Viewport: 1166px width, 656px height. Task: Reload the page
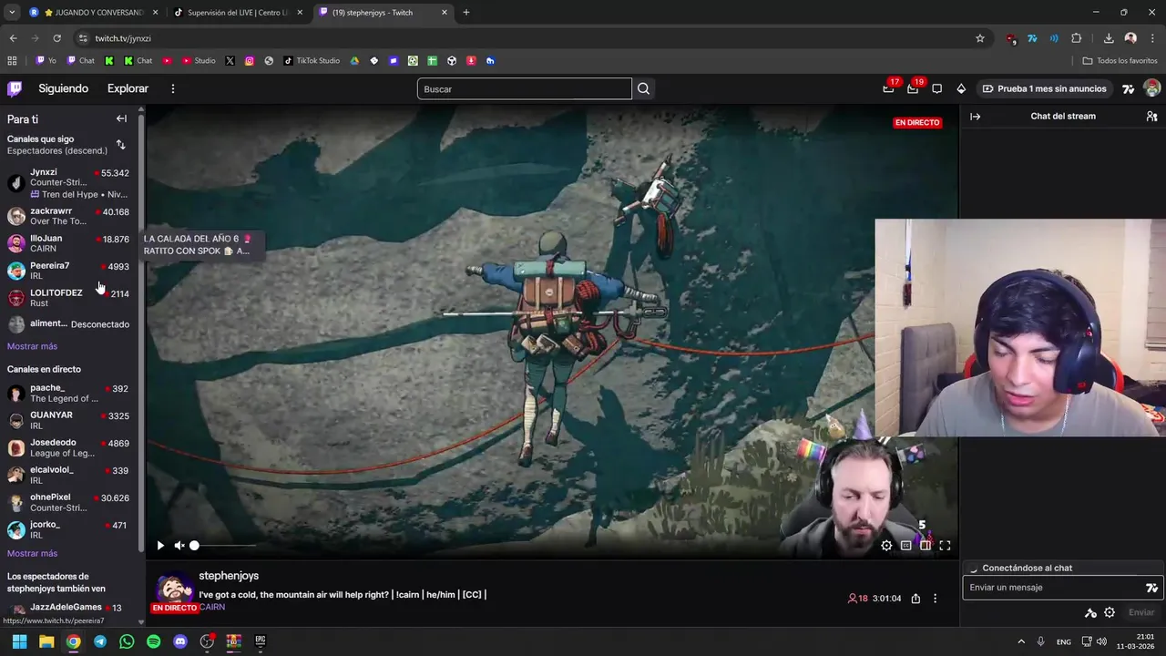point(56,38)
